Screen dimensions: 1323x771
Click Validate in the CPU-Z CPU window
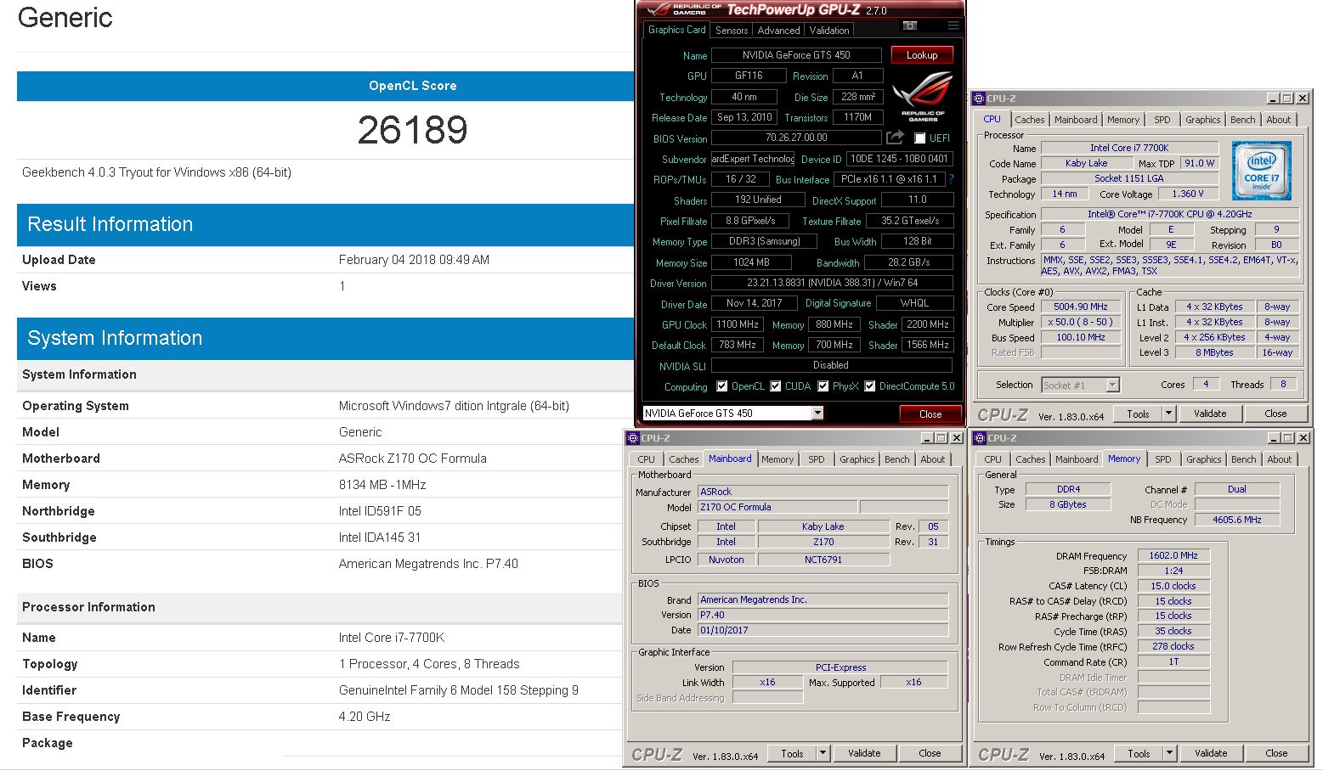click(x=1210, y=414)
